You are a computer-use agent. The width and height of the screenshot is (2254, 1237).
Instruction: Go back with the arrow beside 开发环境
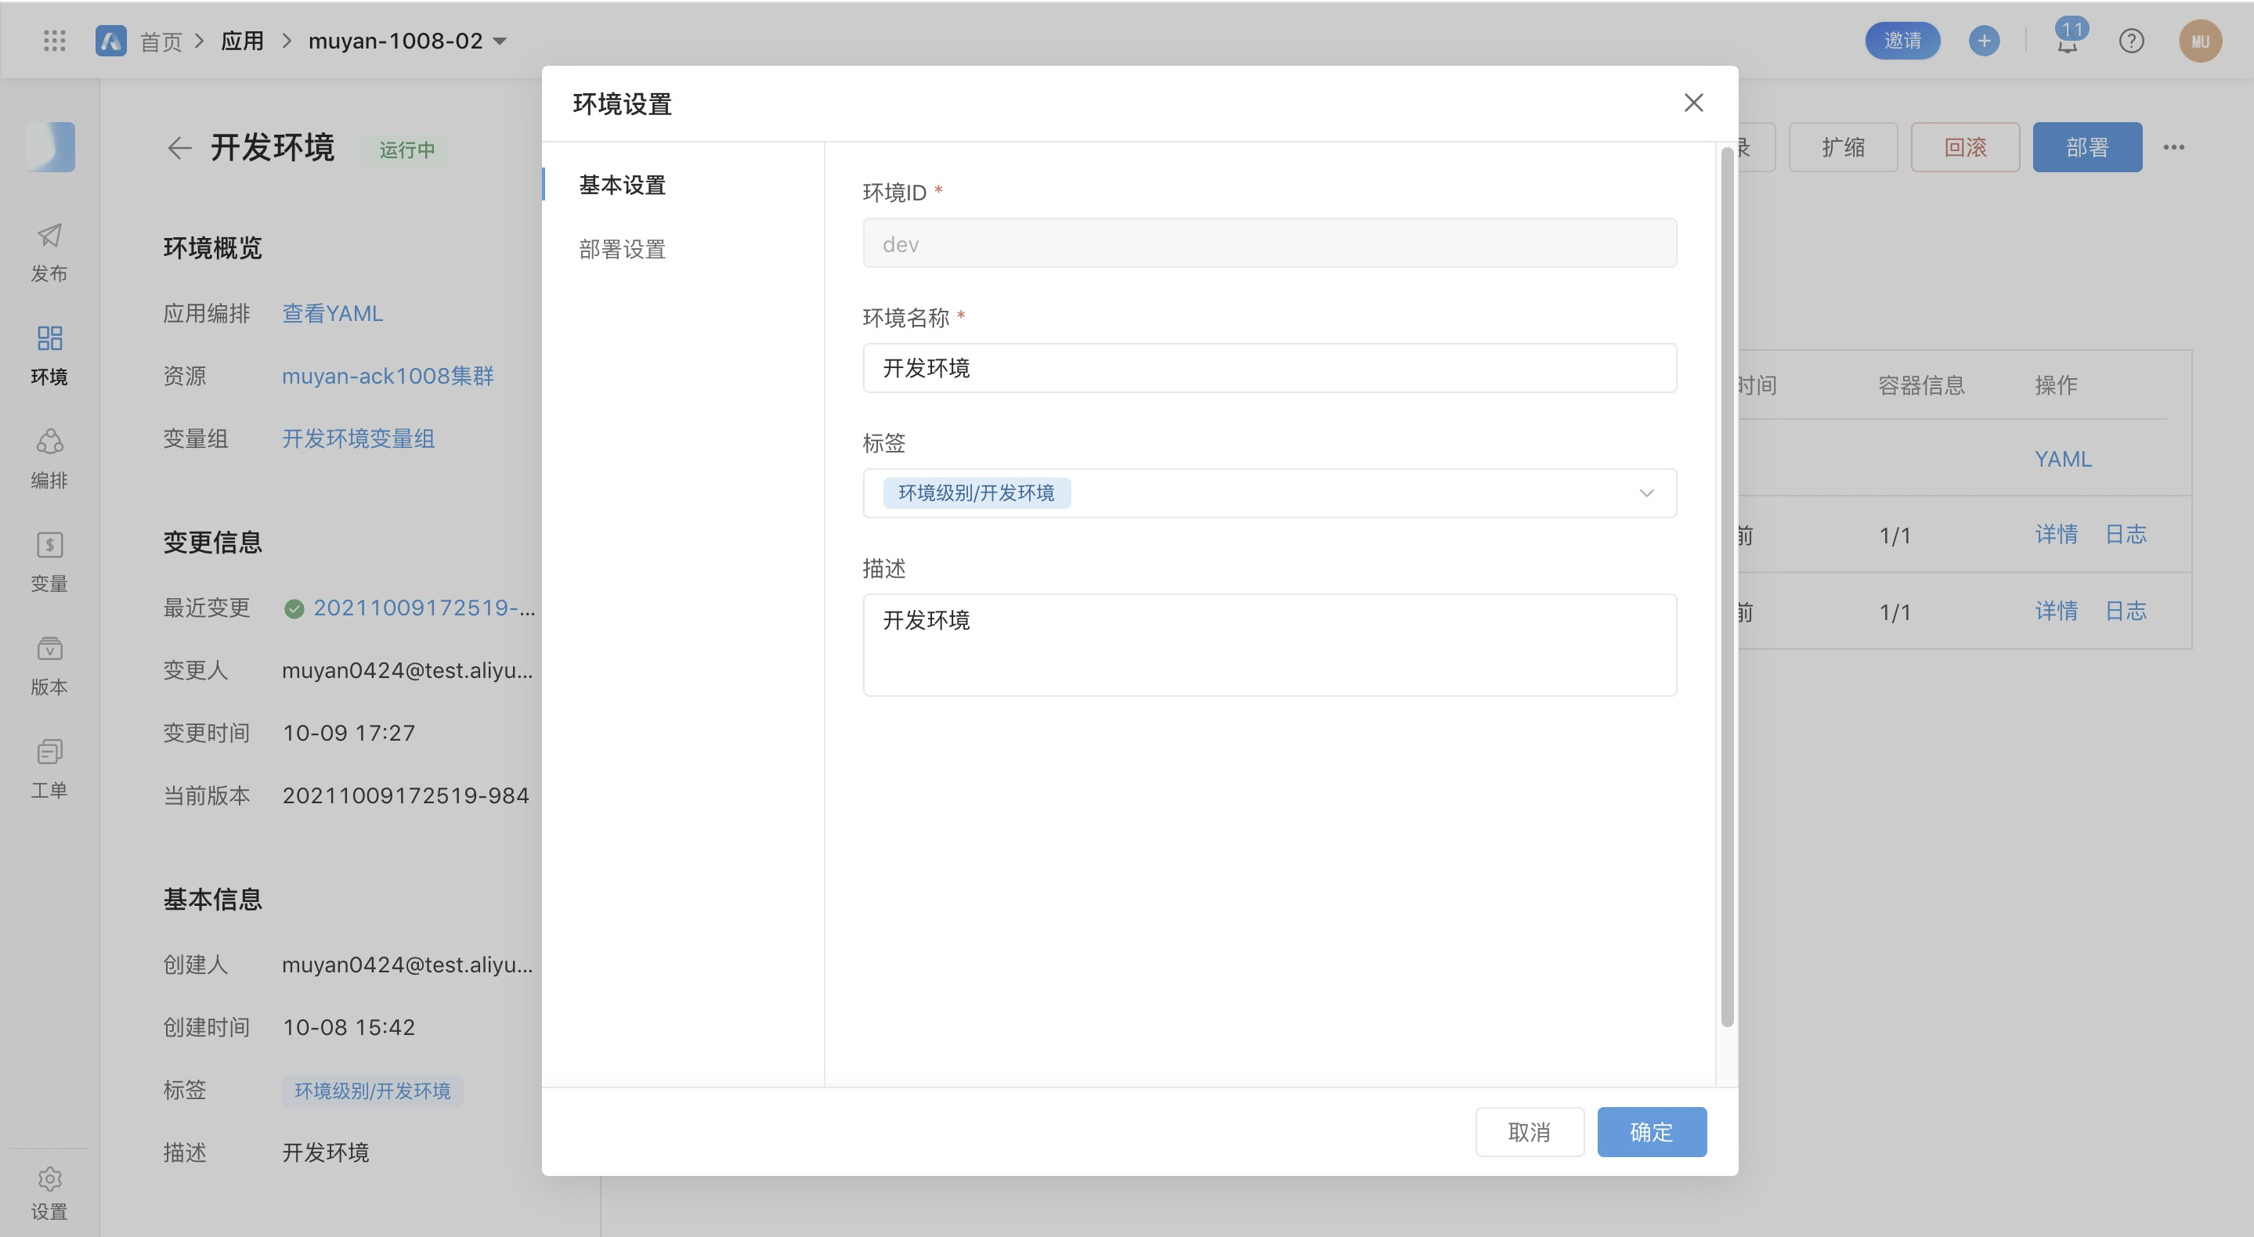179,148
